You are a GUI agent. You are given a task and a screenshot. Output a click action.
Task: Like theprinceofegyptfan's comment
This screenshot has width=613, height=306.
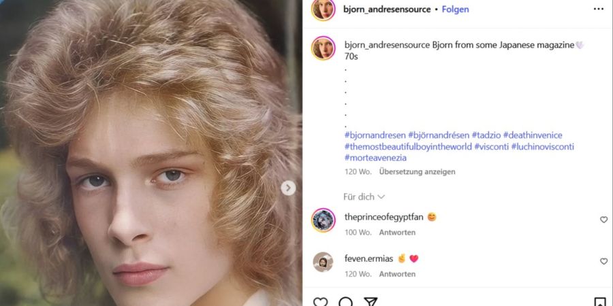coord(604,220)
